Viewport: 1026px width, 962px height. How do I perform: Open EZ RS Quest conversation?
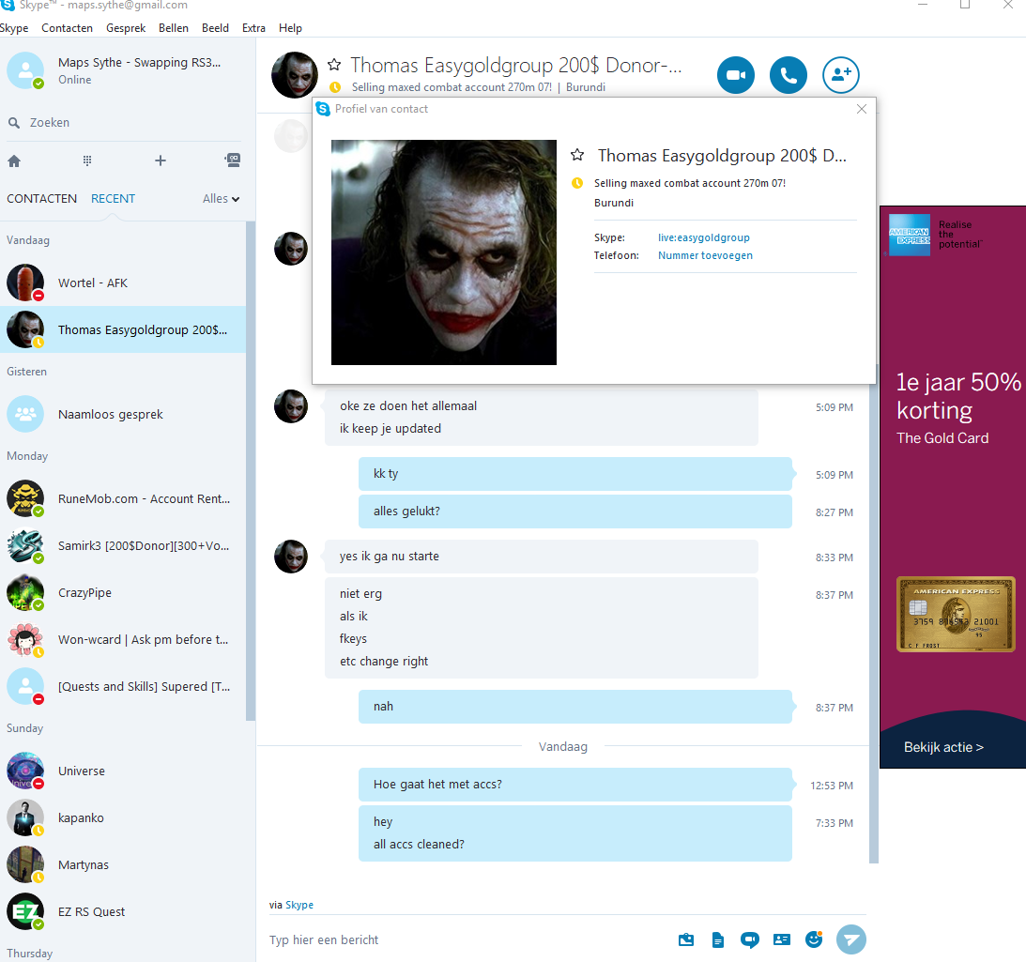point(123,911)
